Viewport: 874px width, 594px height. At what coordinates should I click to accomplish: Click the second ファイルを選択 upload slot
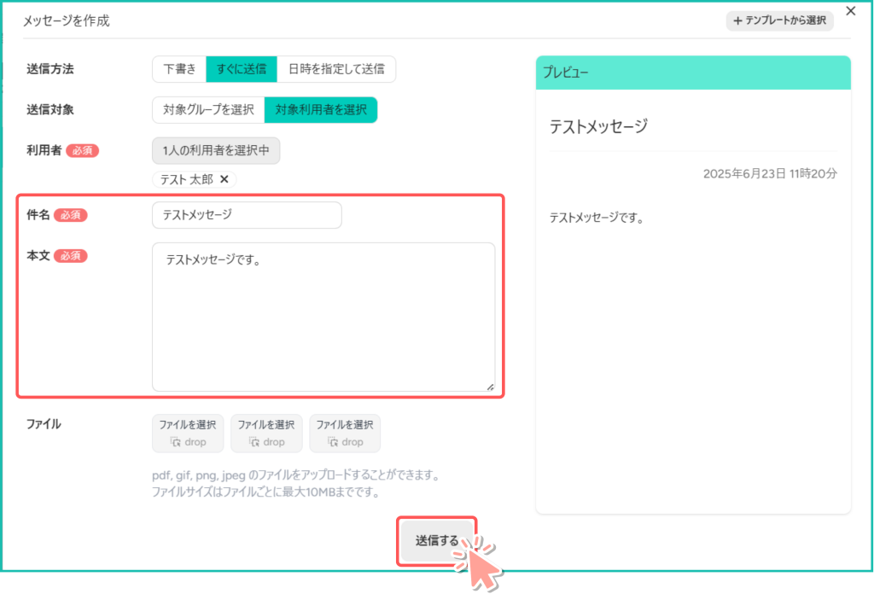[266, 433]
